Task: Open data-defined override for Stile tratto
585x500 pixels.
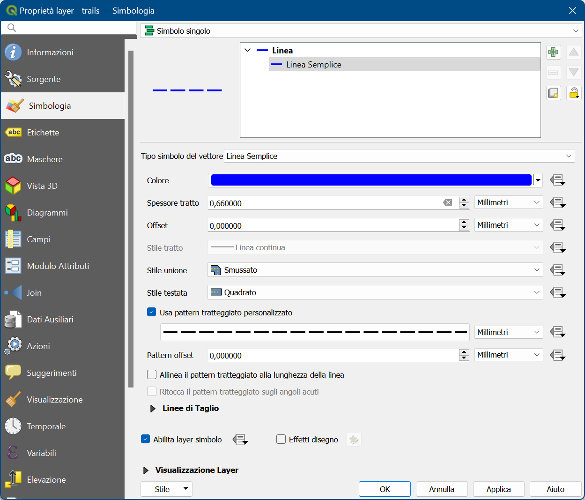Action: pos(557,247)
